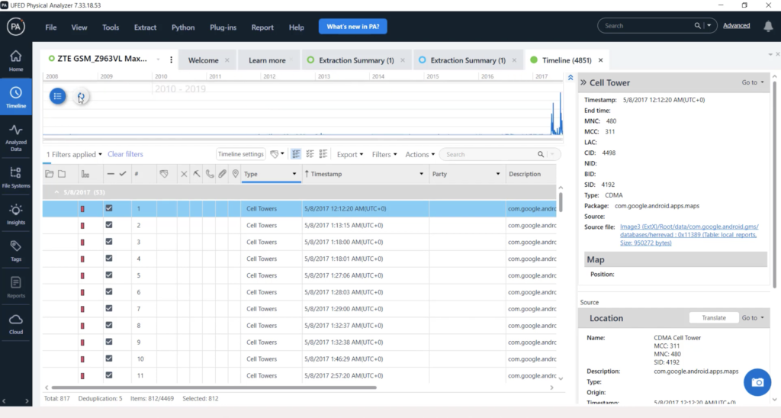The height and width of the screenshot is (418, 781).
Task: Open Analyzed Data in the sidebar
Action: (x=16, y=137)
